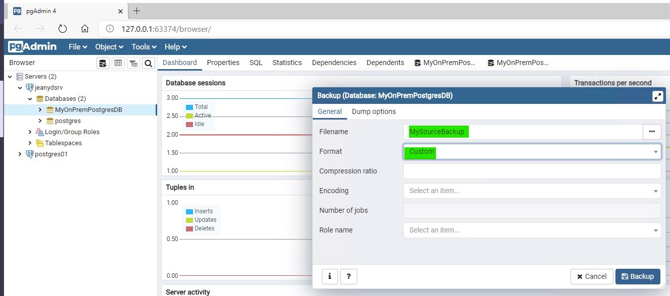Viewport: 670px width, 296px height.
Task: Click the browser address bar URL
Action: [x=166, y=29]
